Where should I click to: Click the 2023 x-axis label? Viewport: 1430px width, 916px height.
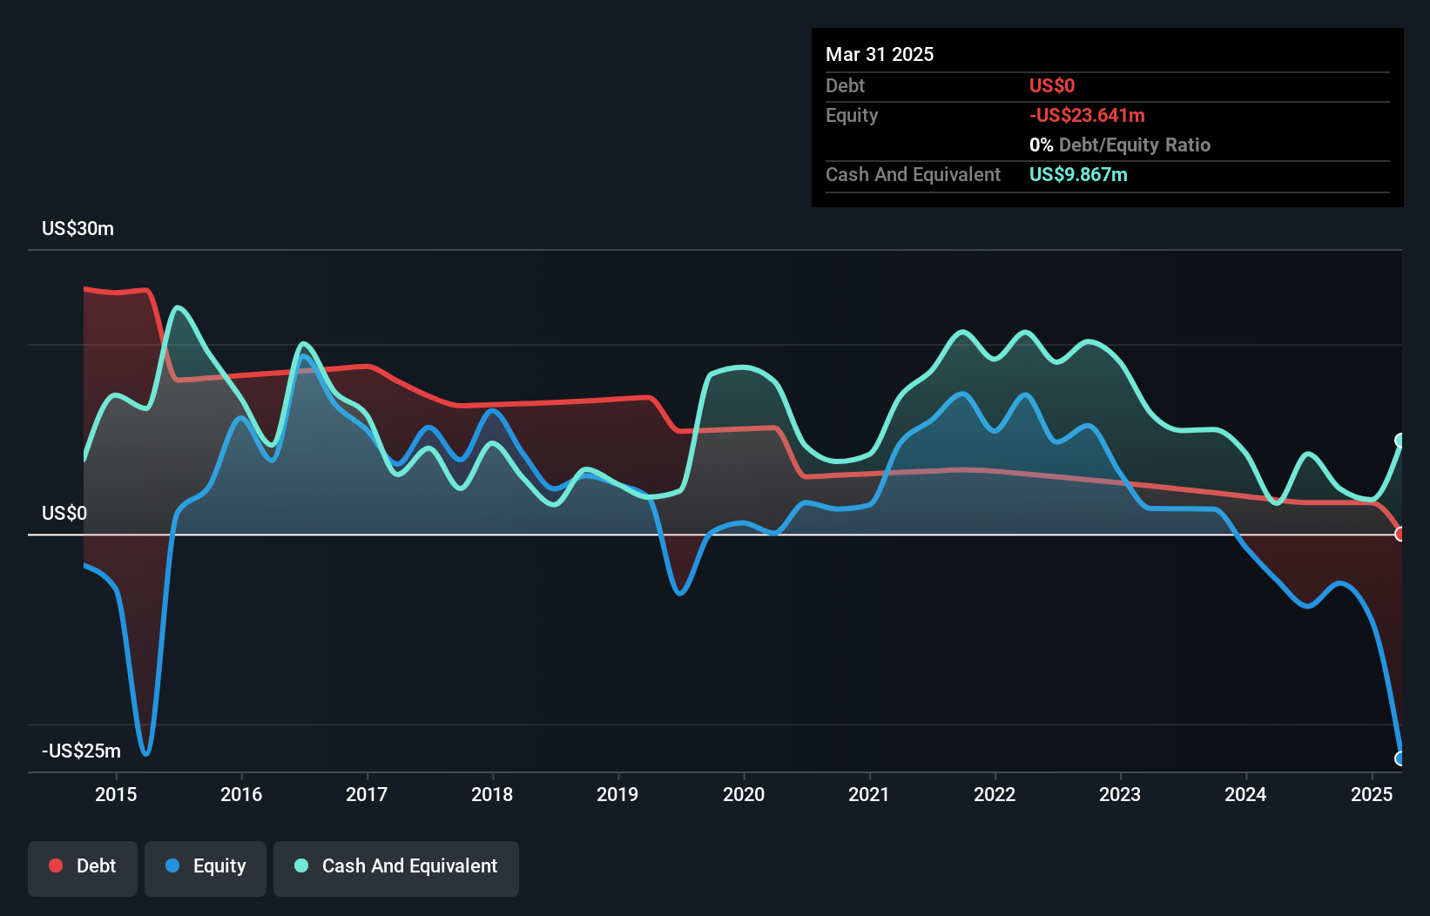point(1120,794)
